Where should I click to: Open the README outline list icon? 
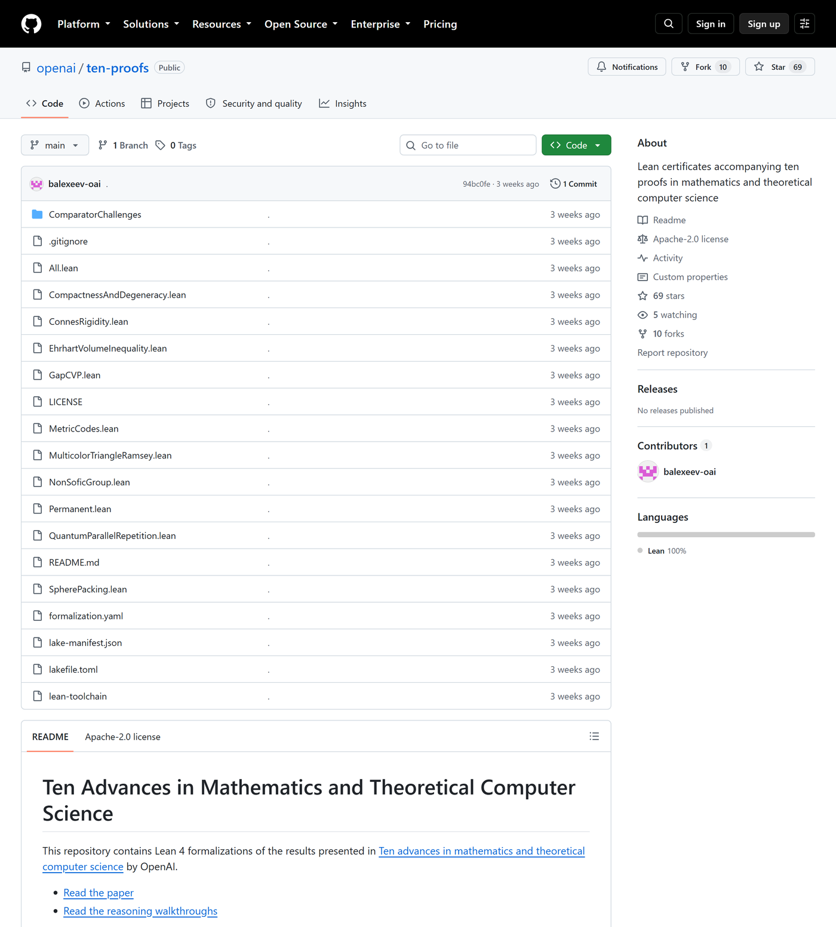click(x=594, y=737)
